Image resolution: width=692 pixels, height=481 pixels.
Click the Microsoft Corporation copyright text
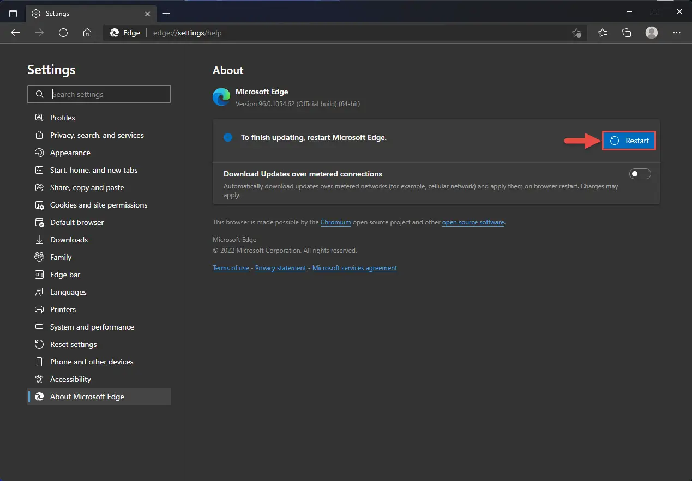[x=285, y=251]
